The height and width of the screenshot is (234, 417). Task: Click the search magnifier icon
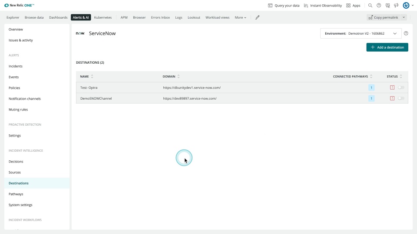coord(370,5)
